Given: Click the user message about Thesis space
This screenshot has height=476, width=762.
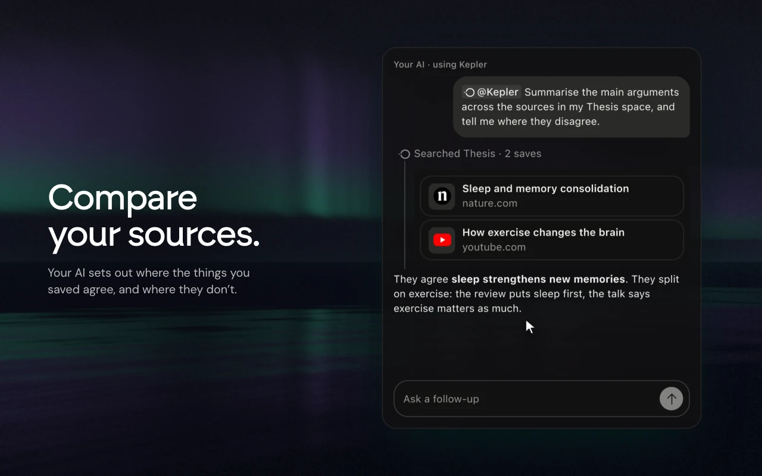Looking at the screenshot, I should coord(571,107).
